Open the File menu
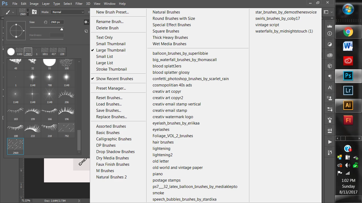The width and height of the screenshot is (362, 203). [x=15, y=4]
